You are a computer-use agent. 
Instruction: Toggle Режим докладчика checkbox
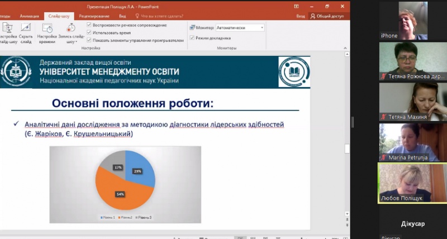pyautogui.click(x=192, y=38)
